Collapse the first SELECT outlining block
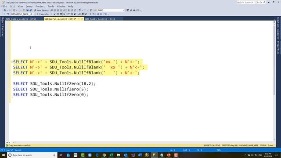 pyautogui.click(x=12, y=62)
